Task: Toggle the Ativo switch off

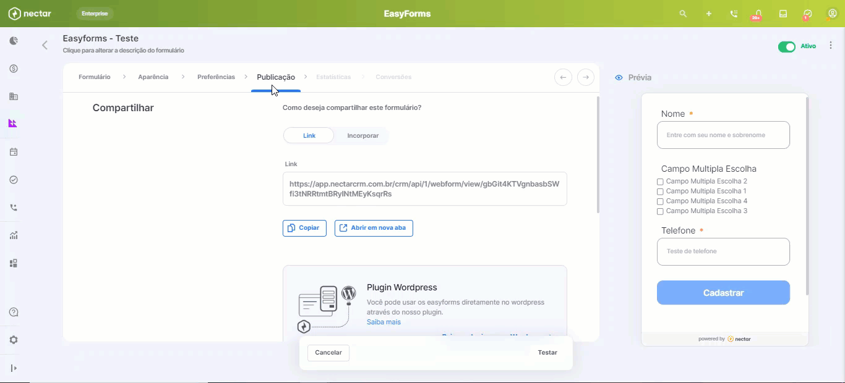Action: pos(787,47)
